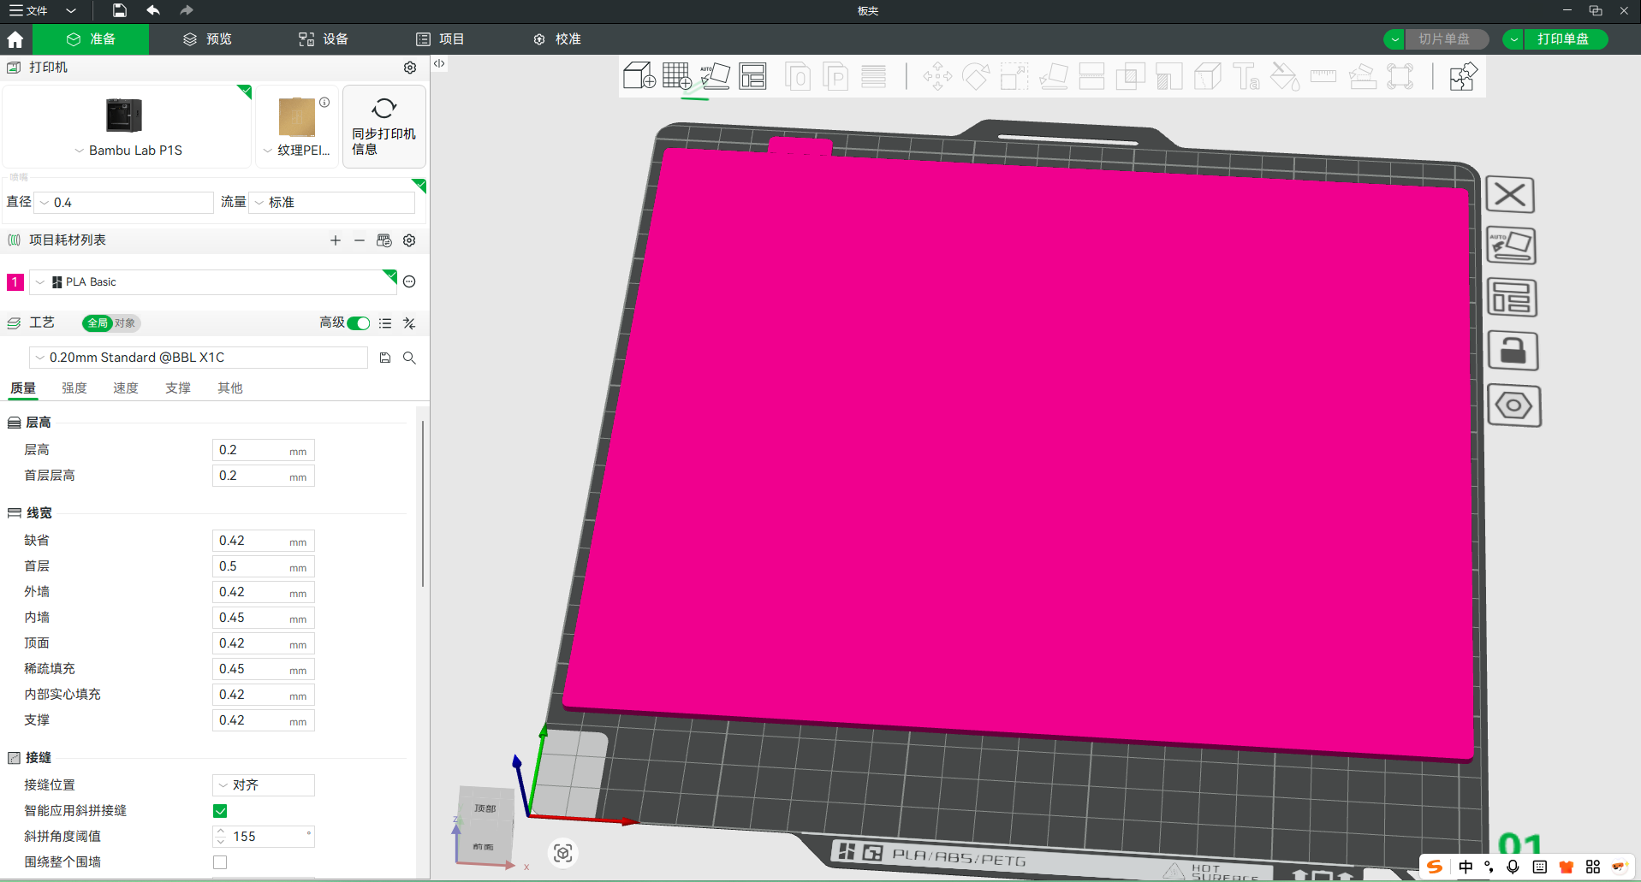Screen dimensions: 1641x882
Task: Open 切片单盘 dropdown arrow
Action: pos(1395,39)
